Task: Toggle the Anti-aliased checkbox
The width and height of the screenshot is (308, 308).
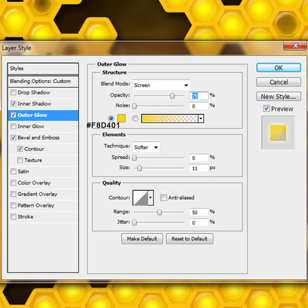Action: [x=164, y=198]
